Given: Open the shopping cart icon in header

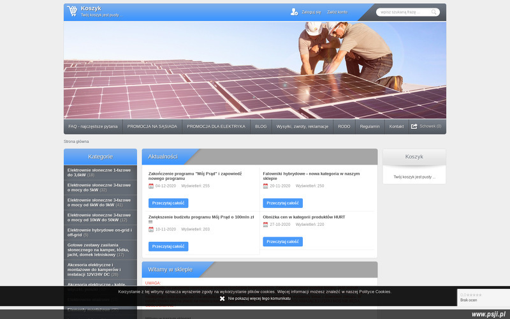Looking at the screenshot, I should pyautogui.click(x=72, y=11).
